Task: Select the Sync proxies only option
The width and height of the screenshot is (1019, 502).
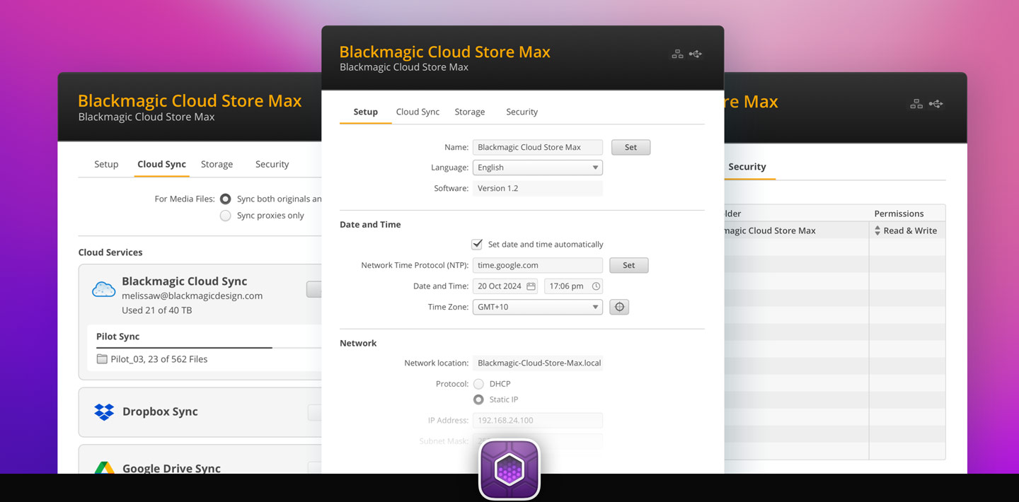Action: tap(225, 215)
